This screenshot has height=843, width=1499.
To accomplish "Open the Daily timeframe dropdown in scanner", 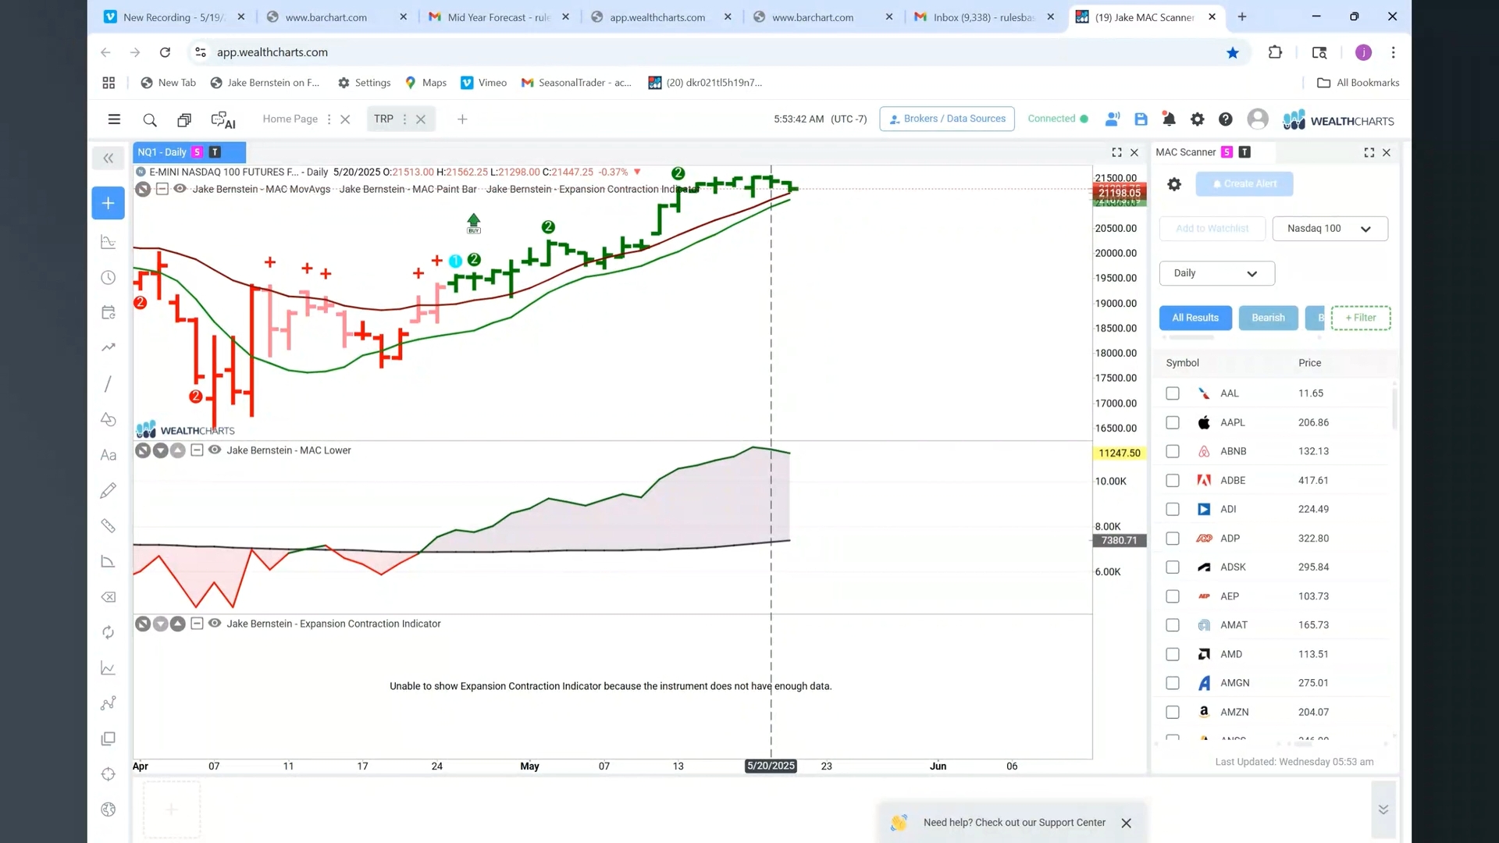I will [x=1216, y=273].
